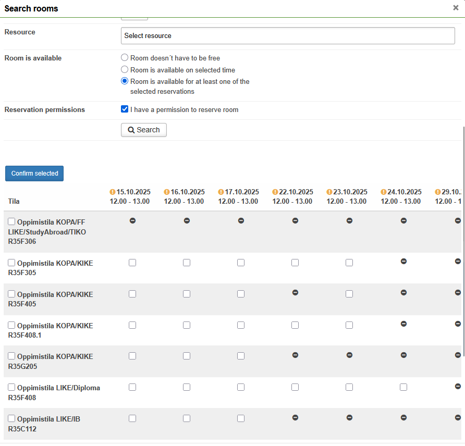465x446 pixels.
Task: Click unavailable icon for R35F405 on 22.10.2025
Action: pos(295,293)
